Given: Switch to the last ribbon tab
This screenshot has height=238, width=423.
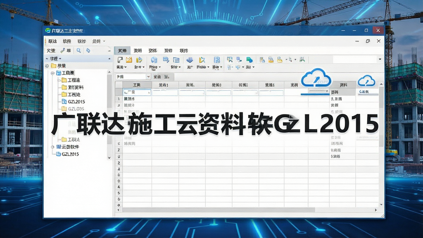Looking at the screenshot, I should 184,50.
